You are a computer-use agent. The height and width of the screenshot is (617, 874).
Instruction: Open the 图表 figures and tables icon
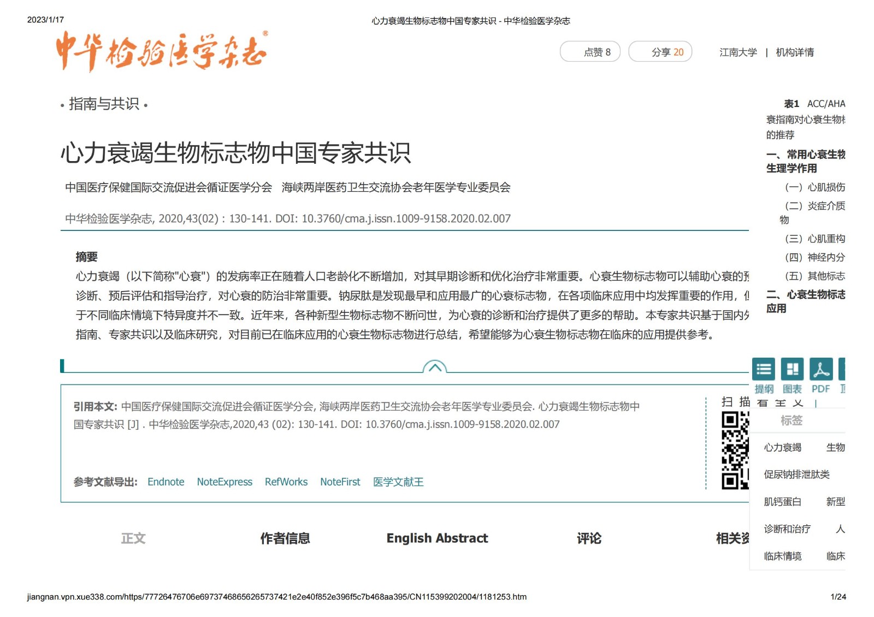point(792,370)
